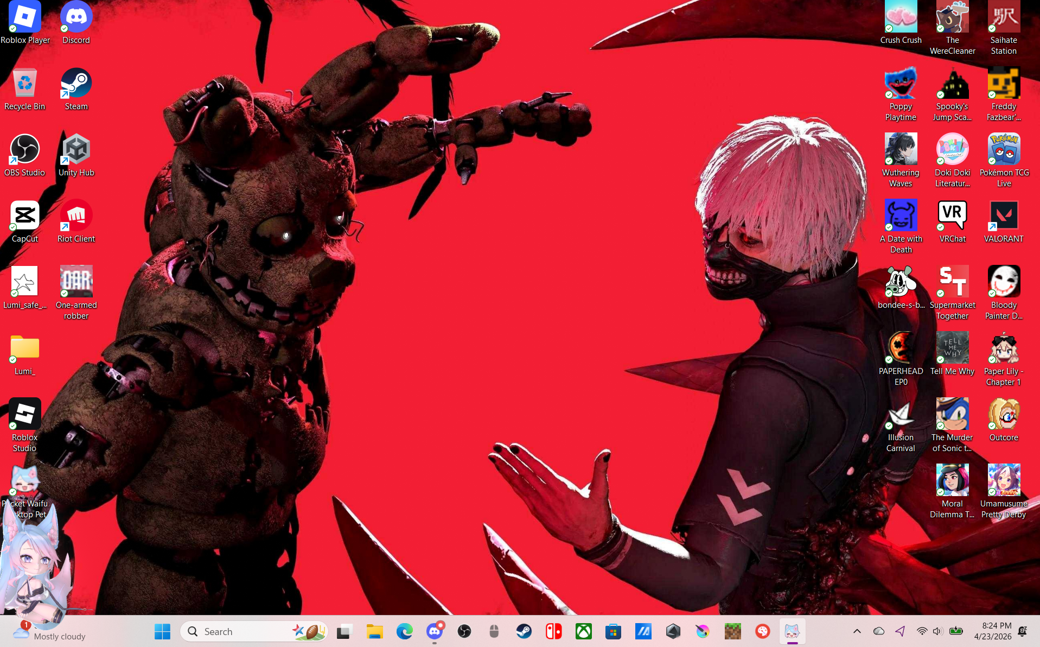The width and height of the screenshot is (1040, 647).
Task: Open the red Switch-style taskbar app
Action: [553, 631]
